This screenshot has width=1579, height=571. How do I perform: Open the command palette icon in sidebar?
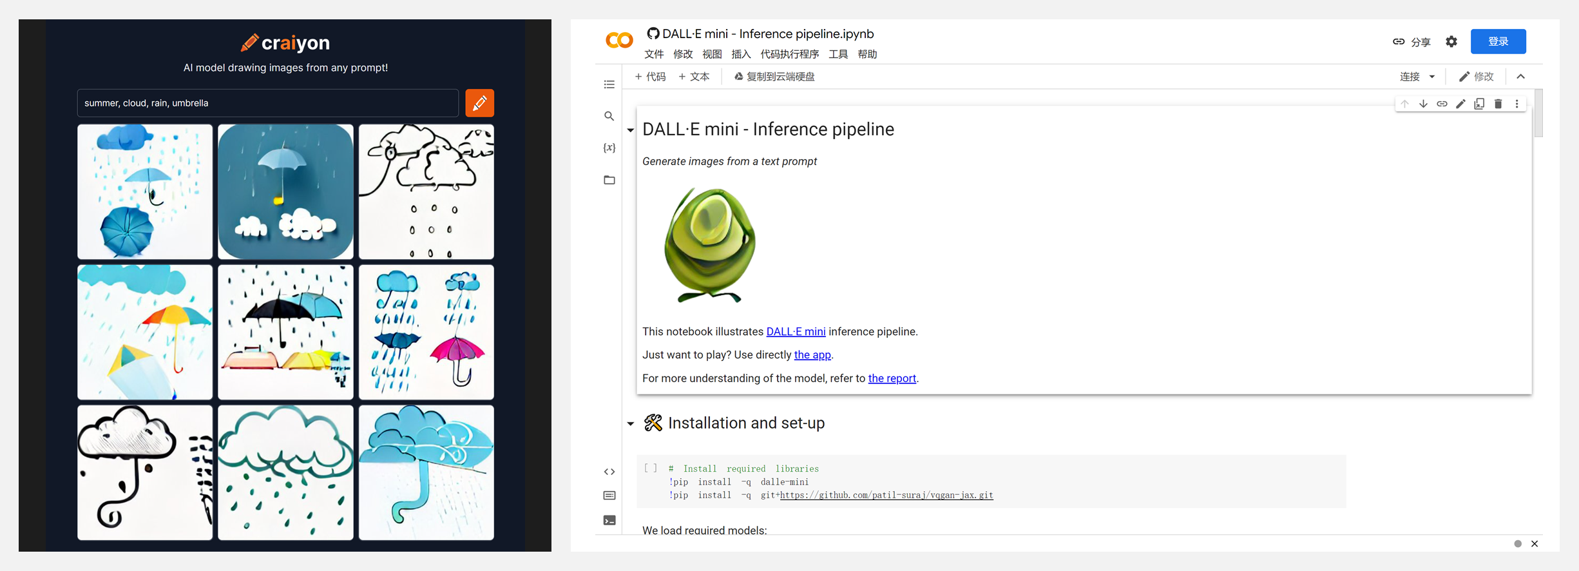(609, 496)
